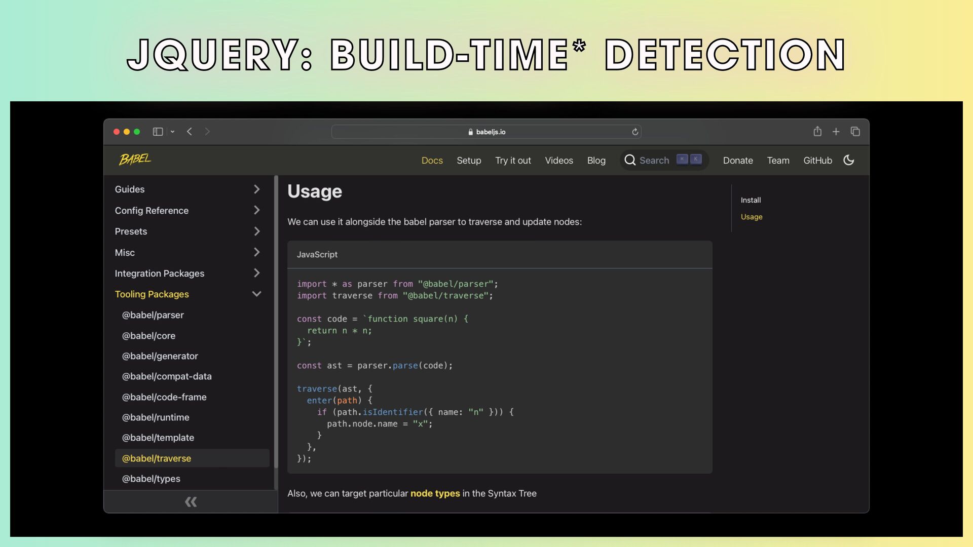This screenshot has height=547, width=973.
Task: Open the Docs navbar item
Action: click(x=432, y=161)
